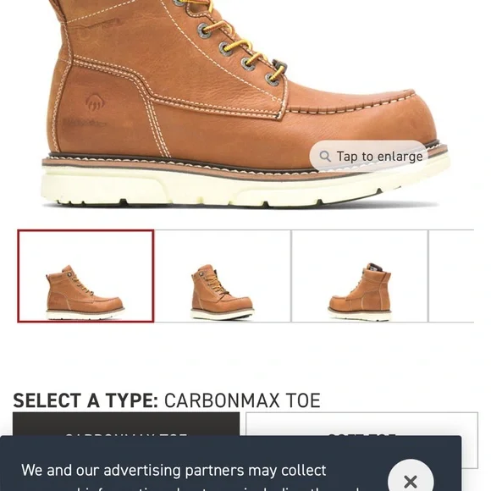The width and height of the screenshot is (491, 491).
Task: Click the large main boot product image
Action: click(245, 103)
